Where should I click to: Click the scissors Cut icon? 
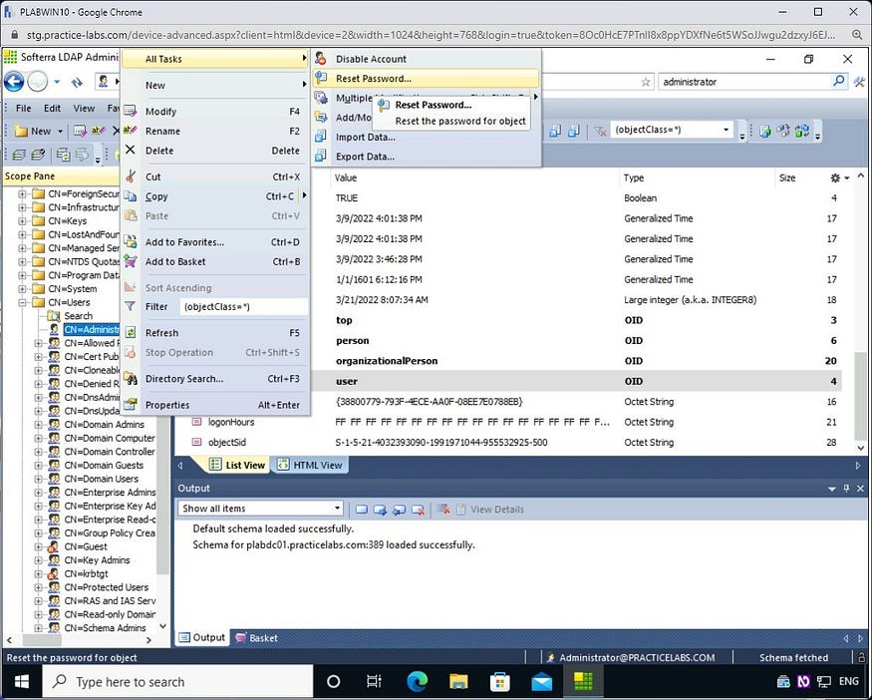[131, 176]
